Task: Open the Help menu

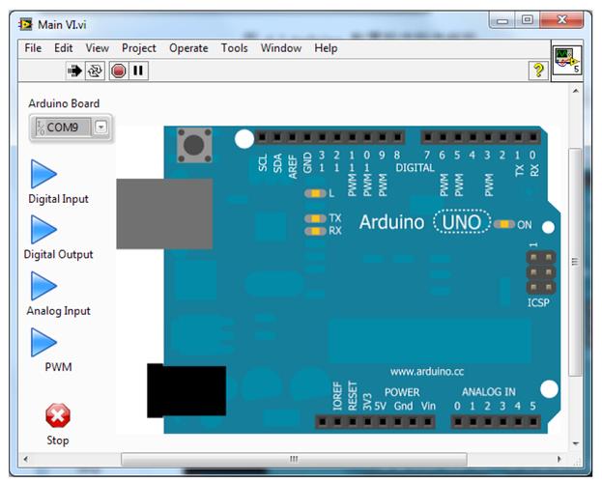Action: point(326,48)
